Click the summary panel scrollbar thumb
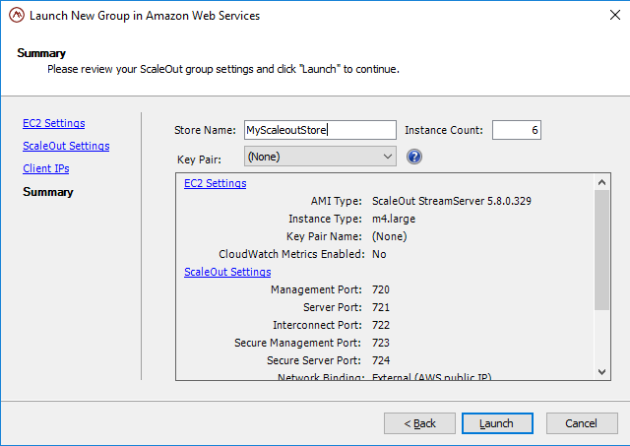630x446 pixels. [601, 250]
